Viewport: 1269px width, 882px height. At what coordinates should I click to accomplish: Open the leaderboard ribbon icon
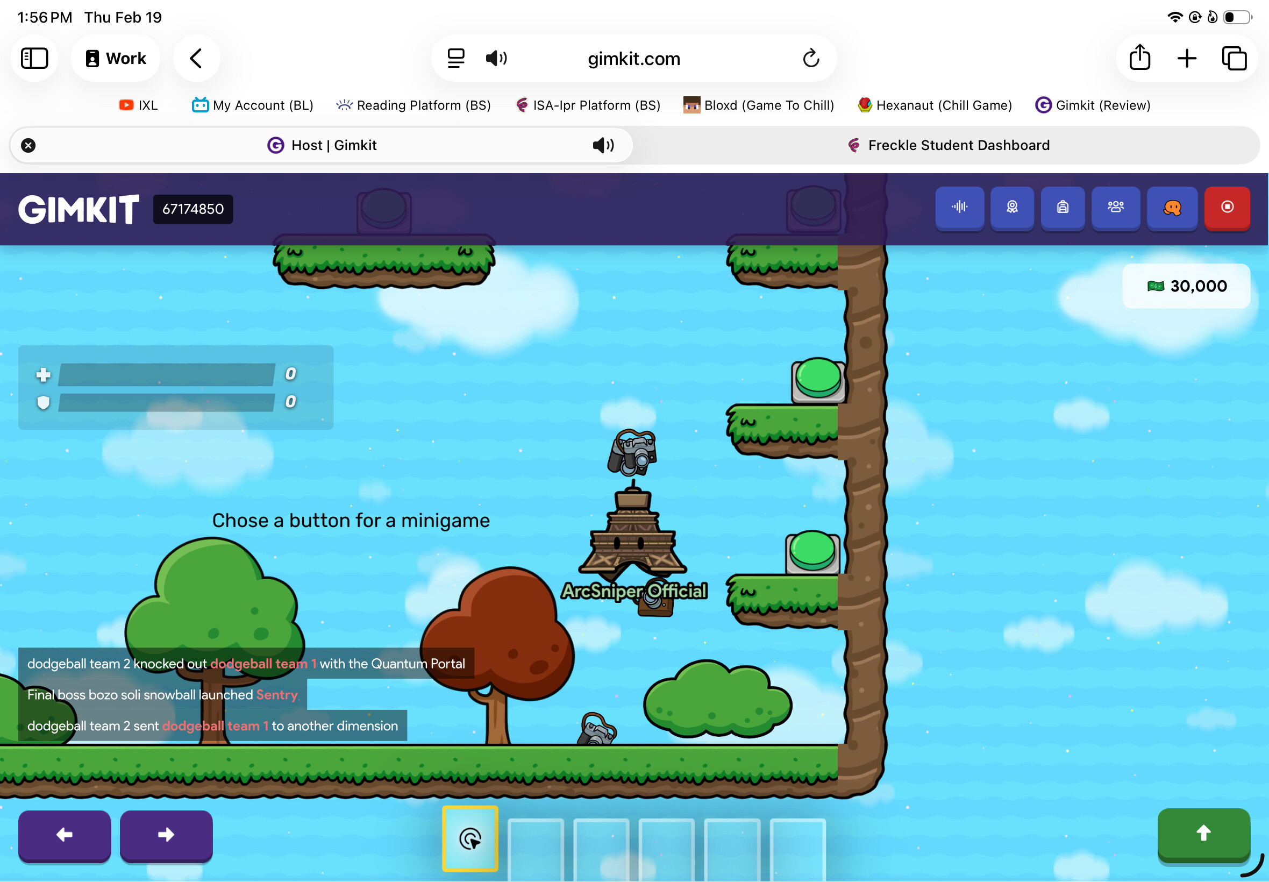click(1011, 207)
